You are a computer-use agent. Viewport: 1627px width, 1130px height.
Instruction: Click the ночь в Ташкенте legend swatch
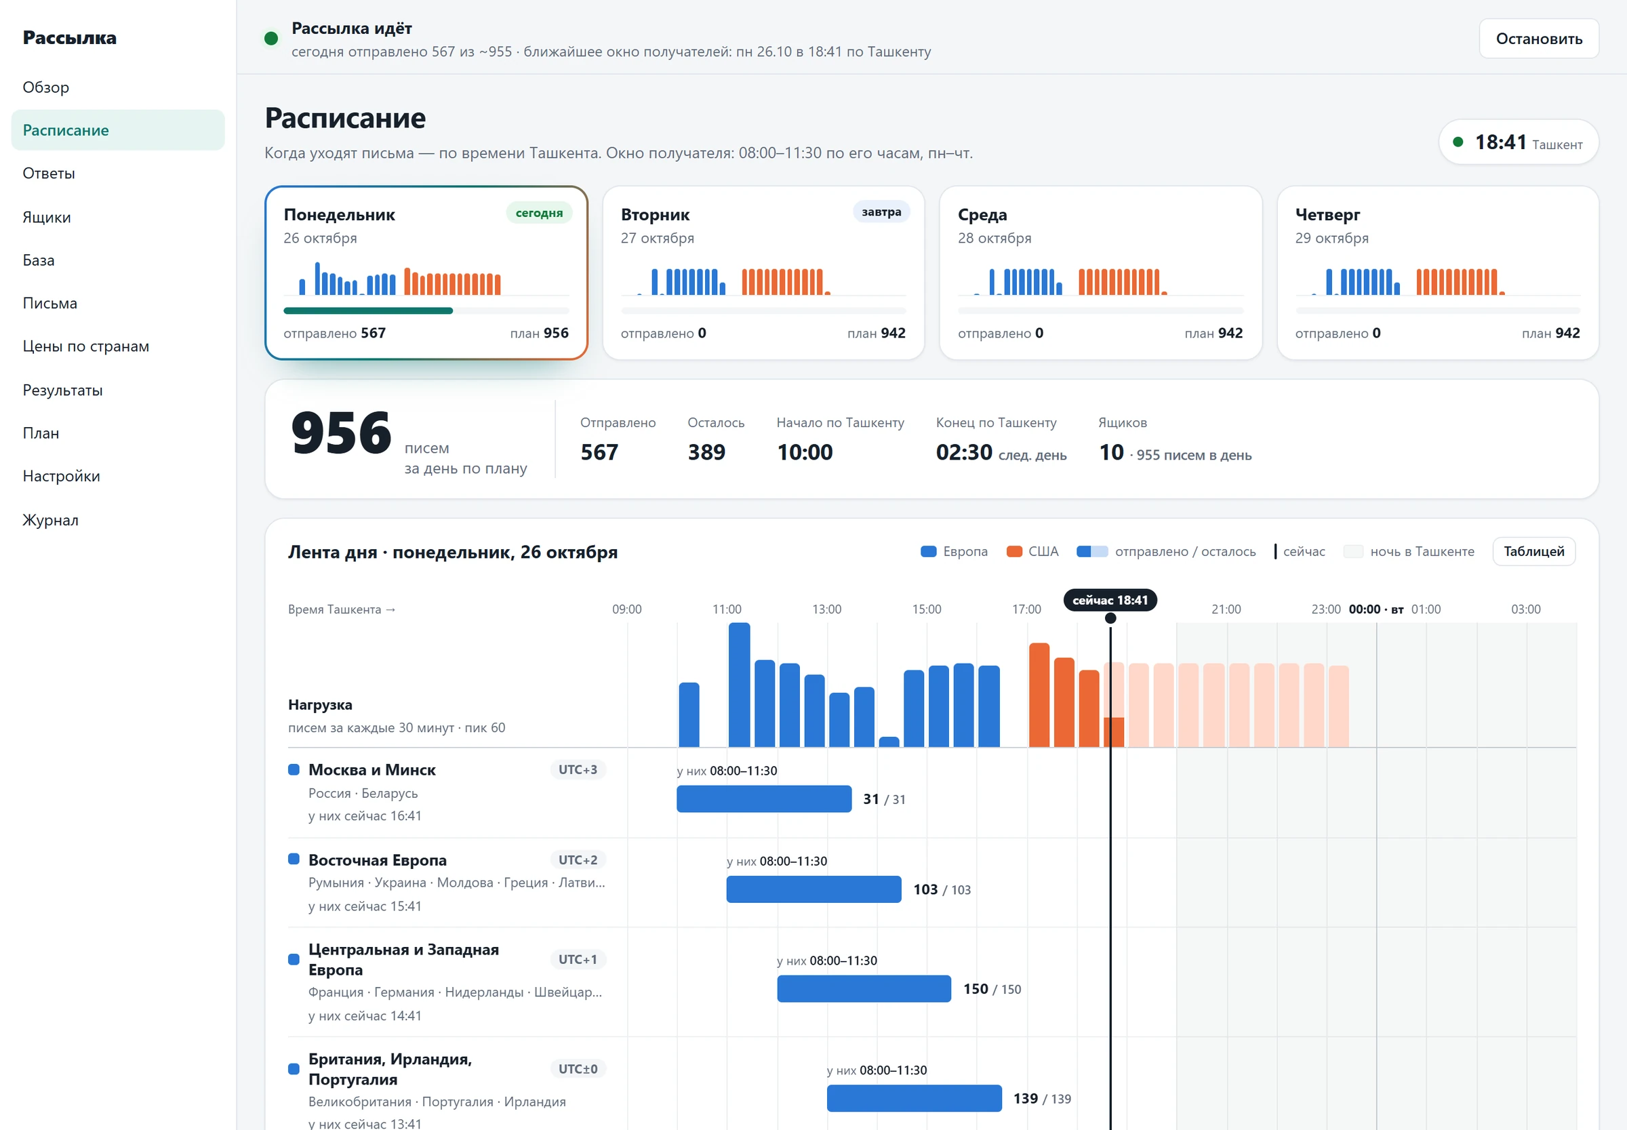coord(1353,552)
